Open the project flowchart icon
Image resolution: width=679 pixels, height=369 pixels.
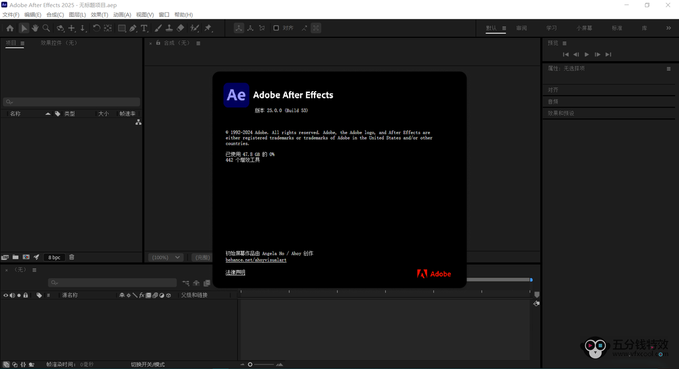tap(138, 122)
